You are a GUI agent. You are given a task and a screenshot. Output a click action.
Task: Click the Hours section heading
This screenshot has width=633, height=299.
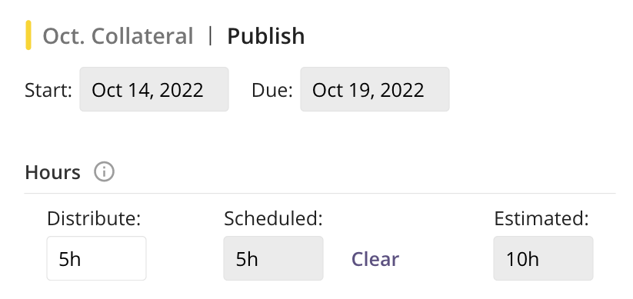(x=53, y=172)
